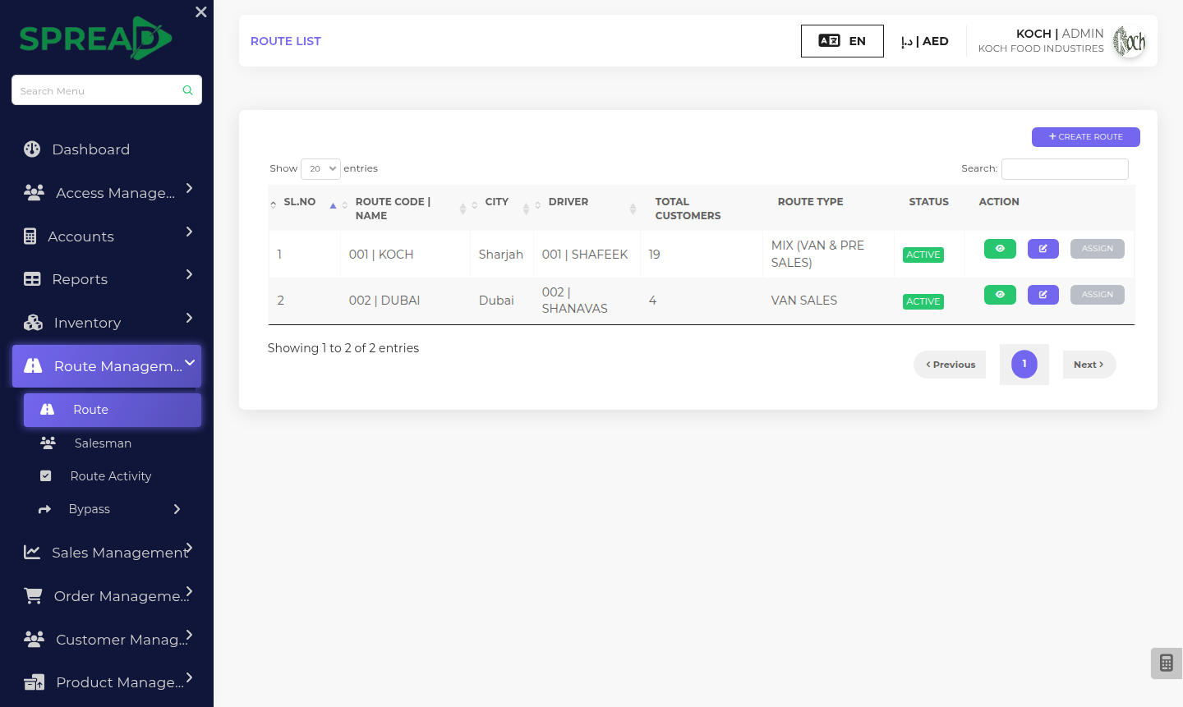Select page 1 in pagination
This screenshot has height=707, width=1183.
[1024, 364]
